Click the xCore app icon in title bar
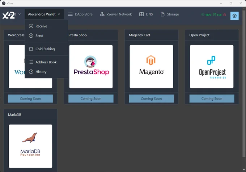This screenshot has height=172, width=246. (4, 3)
